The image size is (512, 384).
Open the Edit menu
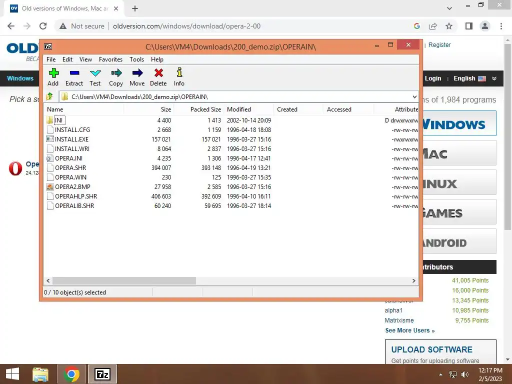click(x=67, y=59)
